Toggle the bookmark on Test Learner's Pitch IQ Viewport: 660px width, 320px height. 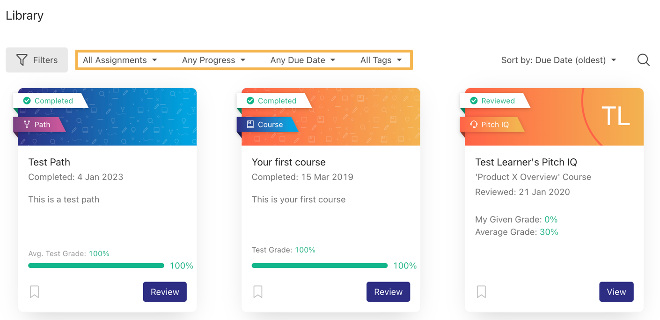point(481,291)
